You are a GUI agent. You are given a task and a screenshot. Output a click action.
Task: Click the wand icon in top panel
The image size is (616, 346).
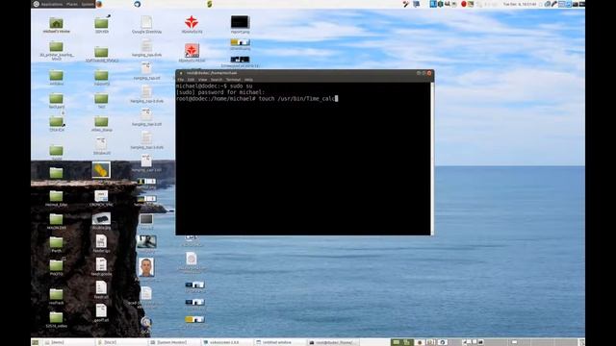click(x=406, y=4)
